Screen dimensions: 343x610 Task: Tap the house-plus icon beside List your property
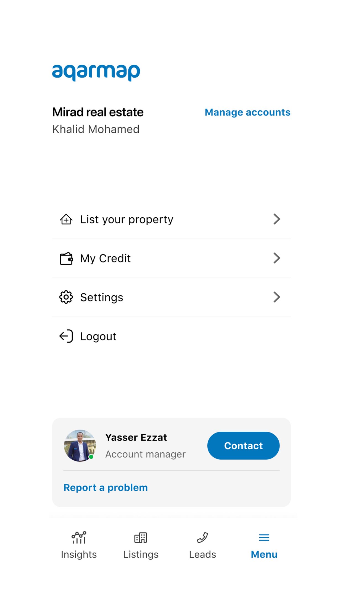tap(66, 220)
